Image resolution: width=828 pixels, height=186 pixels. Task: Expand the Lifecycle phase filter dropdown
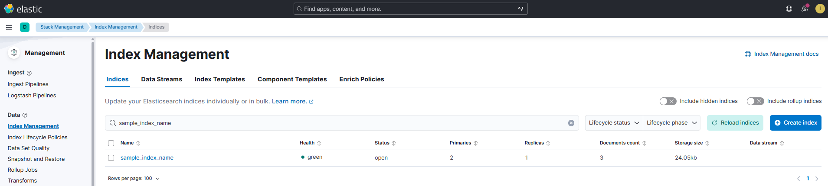671,123
